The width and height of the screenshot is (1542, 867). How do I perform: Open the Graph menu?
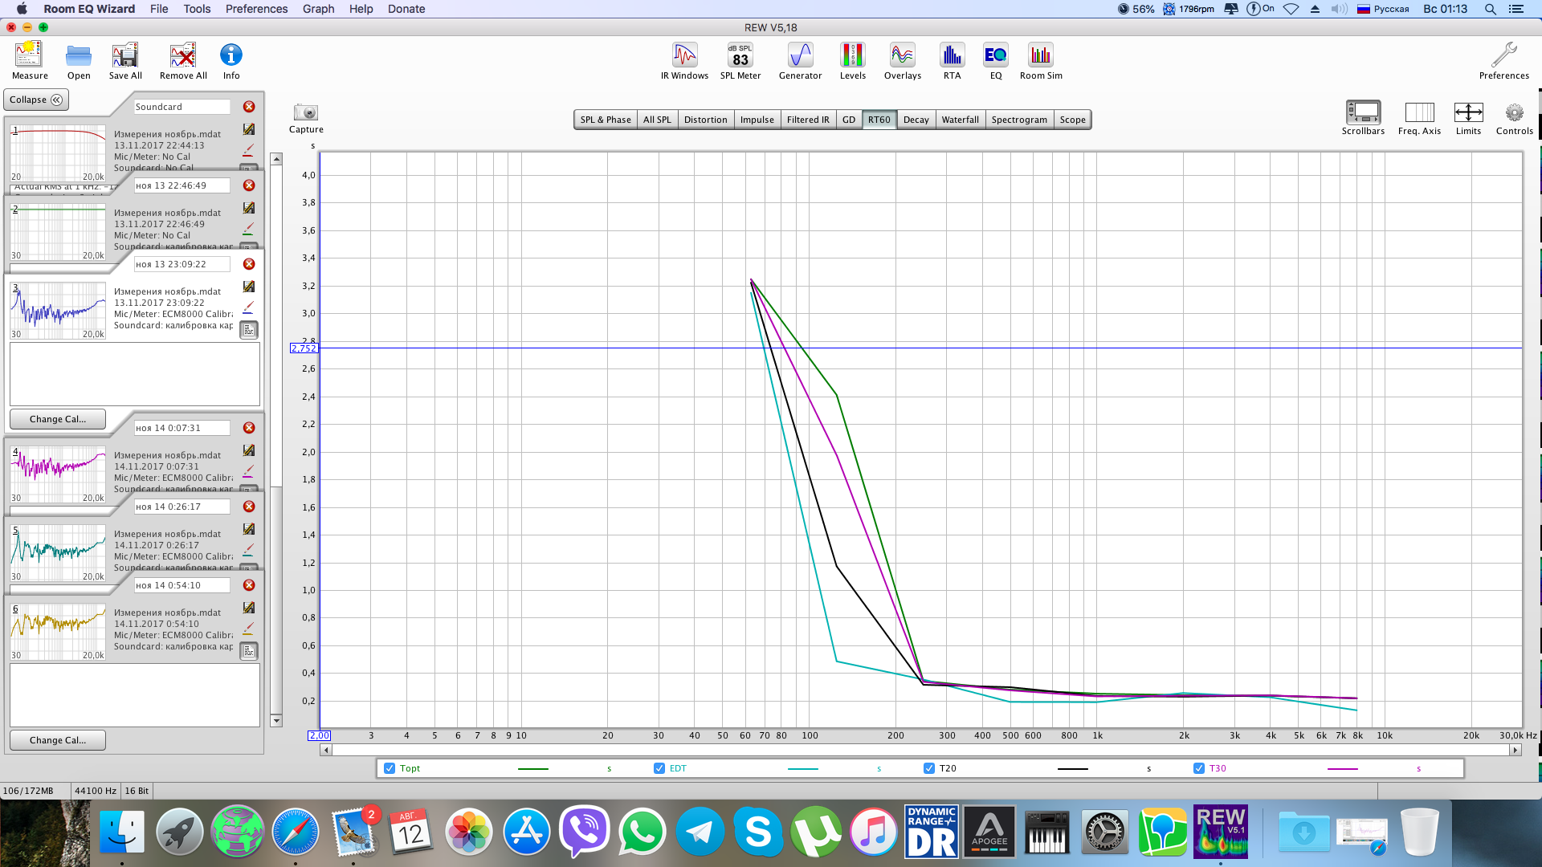[x=318, y=9]
